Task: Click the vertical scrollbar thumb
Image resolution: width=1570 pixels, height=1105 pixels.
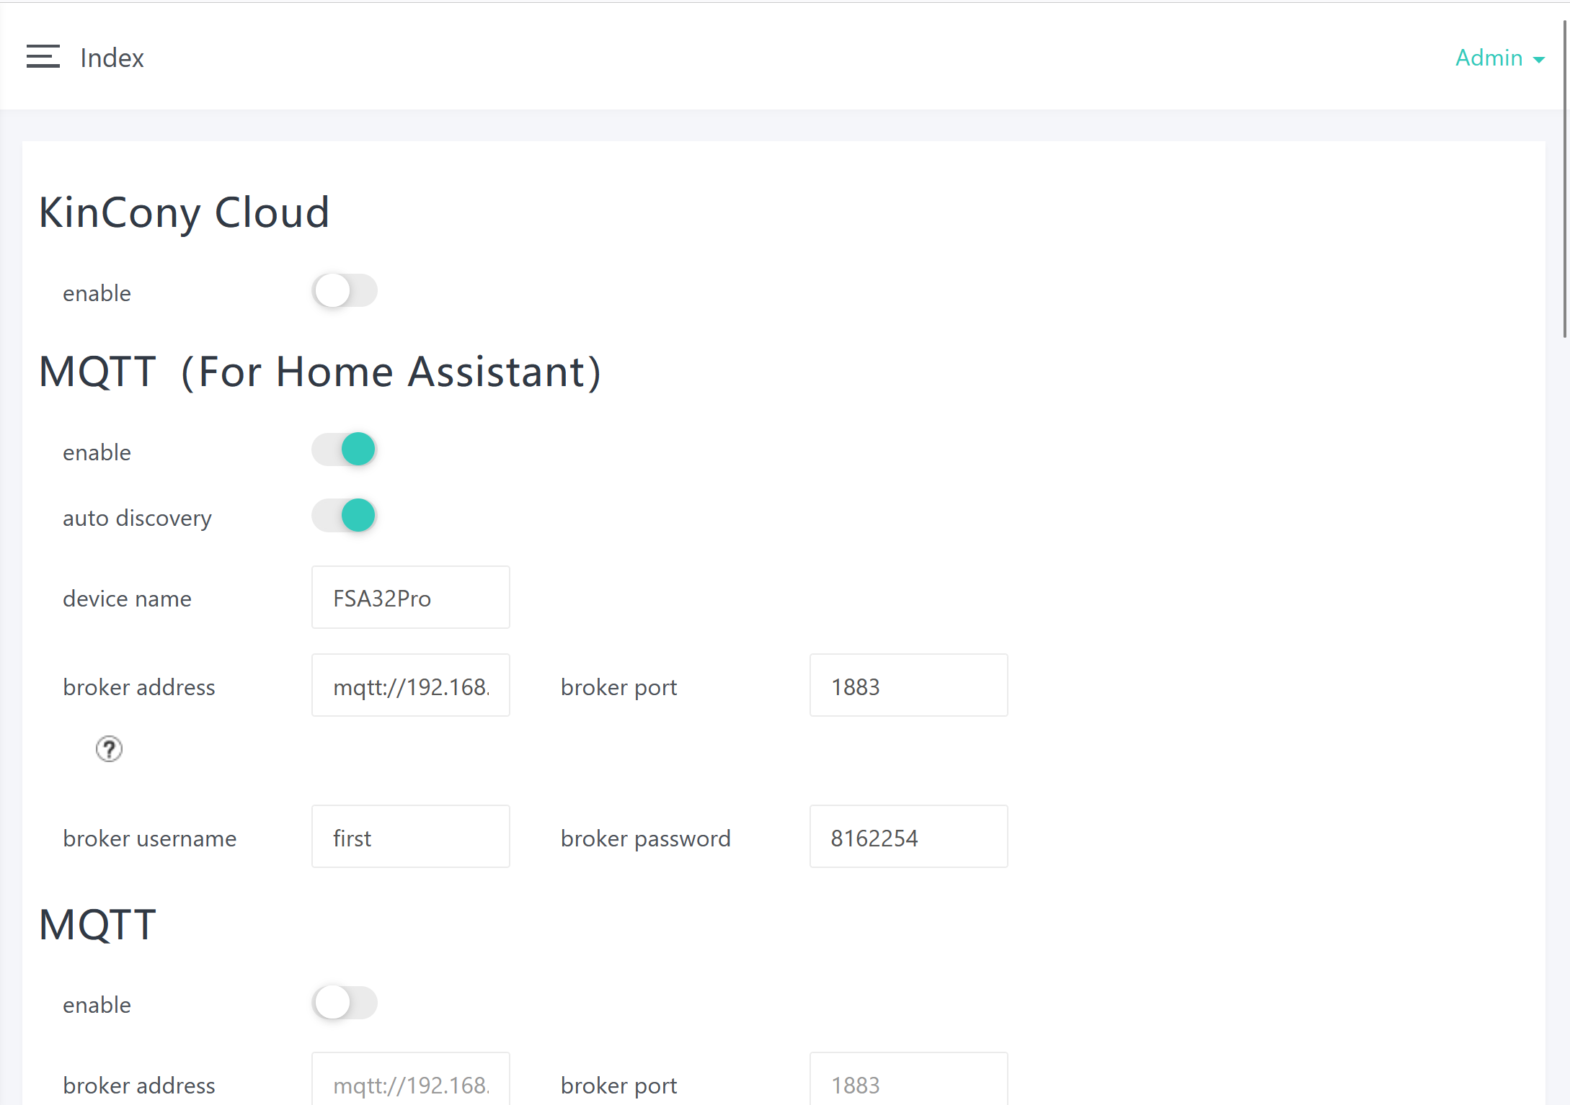Action: pos(1565,180)
